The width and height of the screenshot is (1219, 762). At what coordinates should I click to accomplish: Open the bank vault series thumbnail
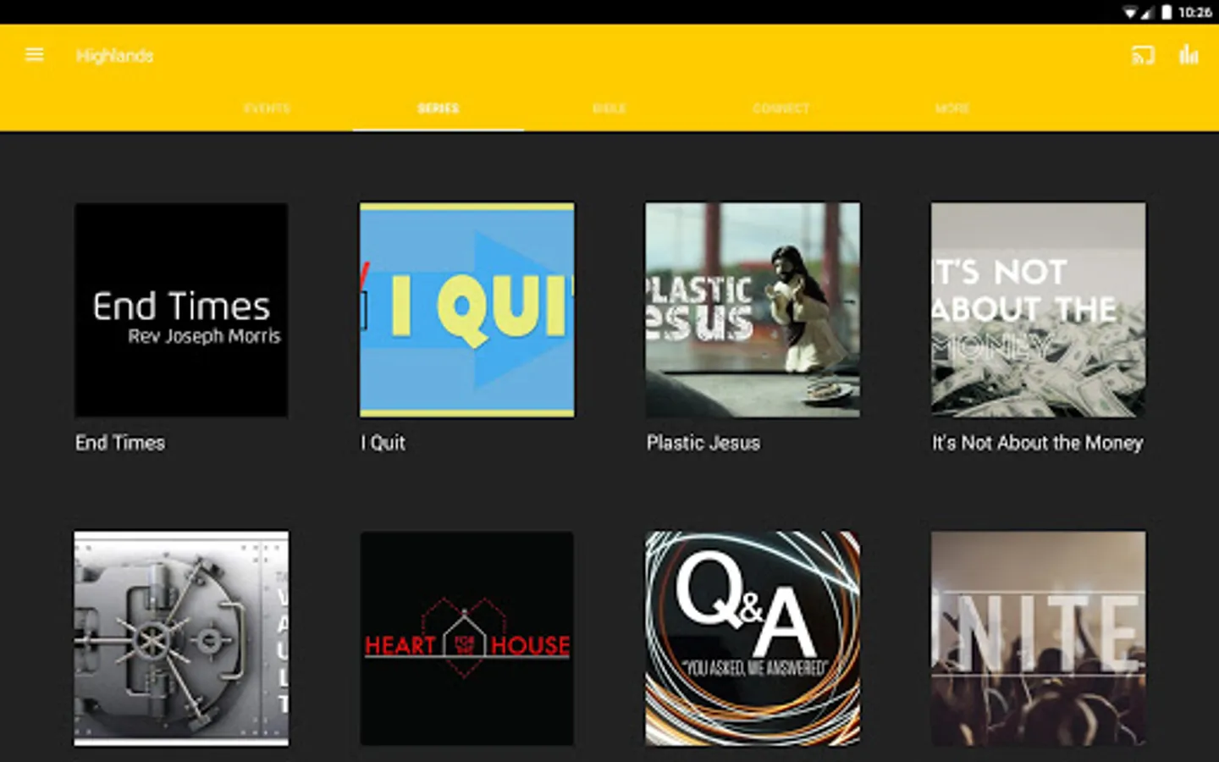click(181, 638)
